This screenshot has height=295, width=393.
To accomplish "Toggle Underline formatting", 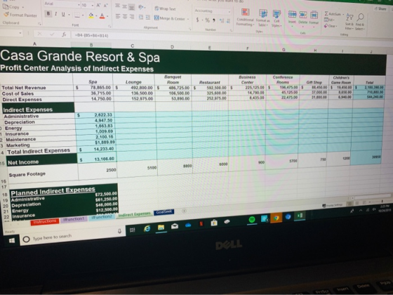I will [x=63, y=15].
